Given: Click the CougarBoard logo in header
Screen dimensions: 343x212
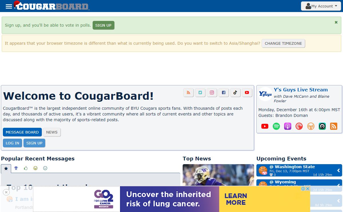Looking at the screenshot, I should [52, 6].
